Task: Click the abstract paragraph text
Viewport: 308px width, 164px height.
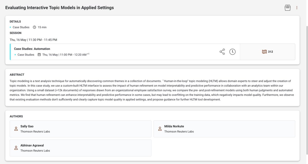Action: tap(152, 90)
